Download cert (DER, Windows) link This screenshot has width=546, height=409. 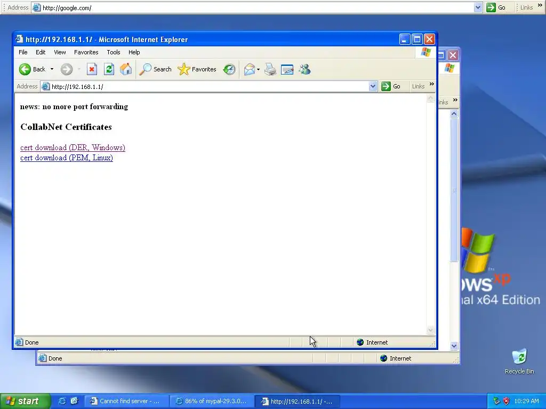73,148
